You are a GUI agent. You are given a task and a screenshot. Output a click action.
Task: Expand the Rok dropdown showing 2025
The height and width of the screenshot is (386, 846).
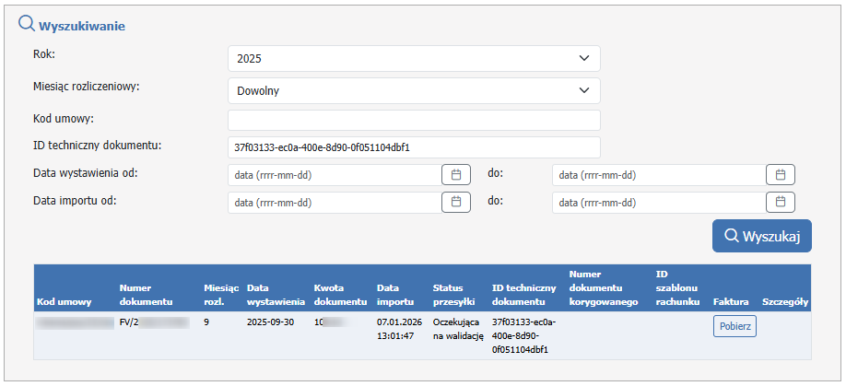[x=414, y=58]
